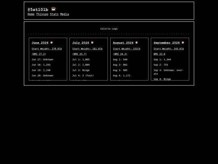Select the Jun 20: Unknown entry
Viewport: 218px width, 164px height.
(x=42, y=75)
